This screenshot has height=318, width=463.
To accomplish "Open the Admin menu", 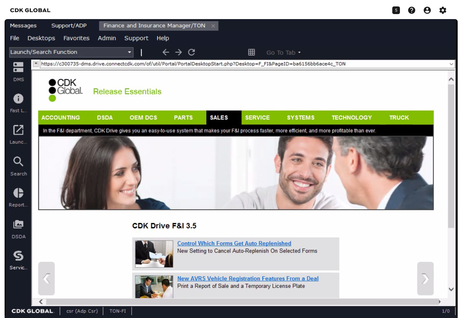I will (107, 38).
